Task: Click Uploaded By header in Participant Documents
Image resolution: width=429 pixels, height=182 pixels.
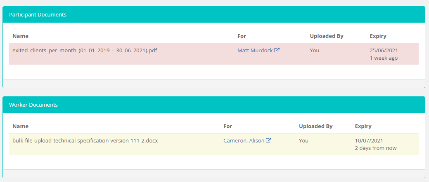Action: click(327, 36)
